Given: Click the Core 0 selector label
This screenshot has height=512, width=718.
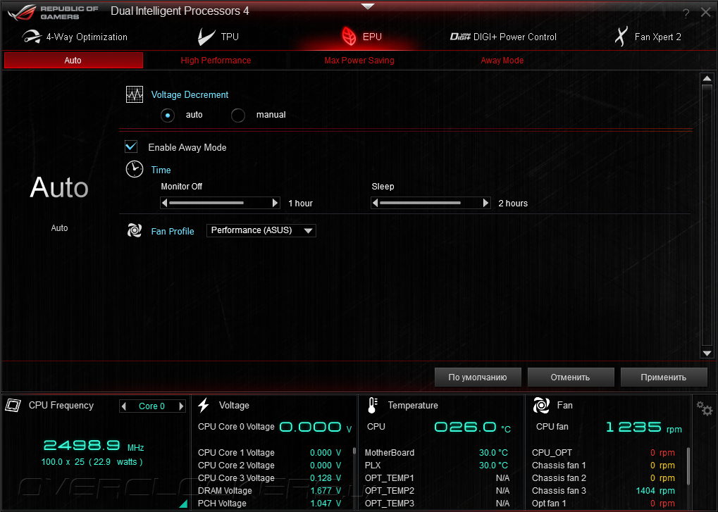Looking at the screenshot, I should click(151, 406).
